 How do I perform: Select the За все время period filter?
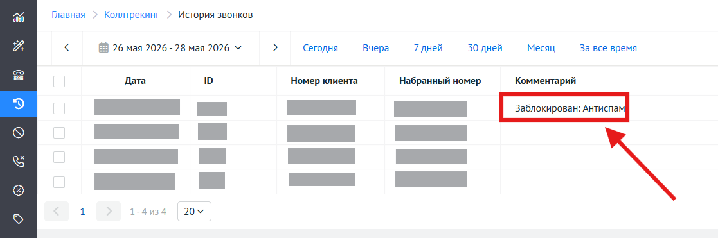(608, 48)
